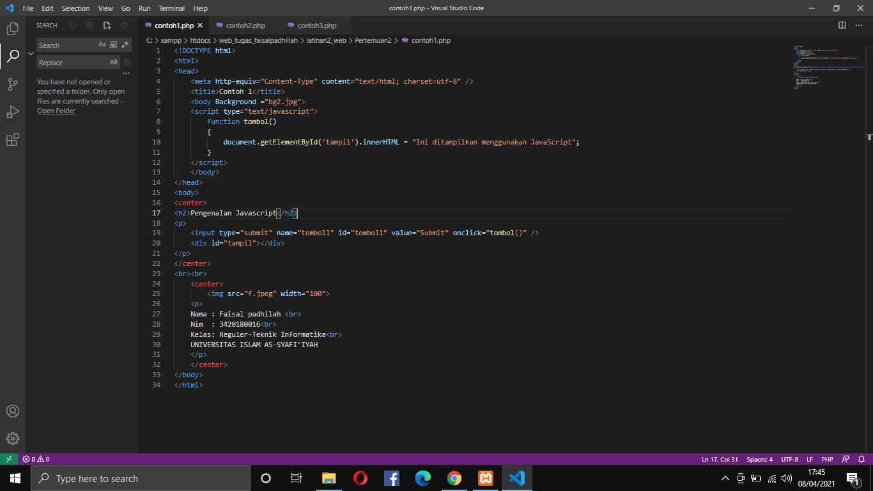
Task: Change end of line sequence LF
Action: [810, 459]
